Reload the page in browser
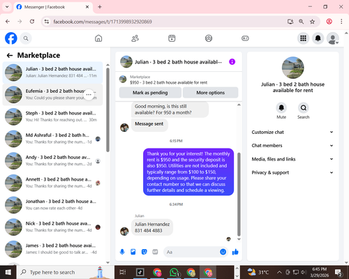 point(32,22)
